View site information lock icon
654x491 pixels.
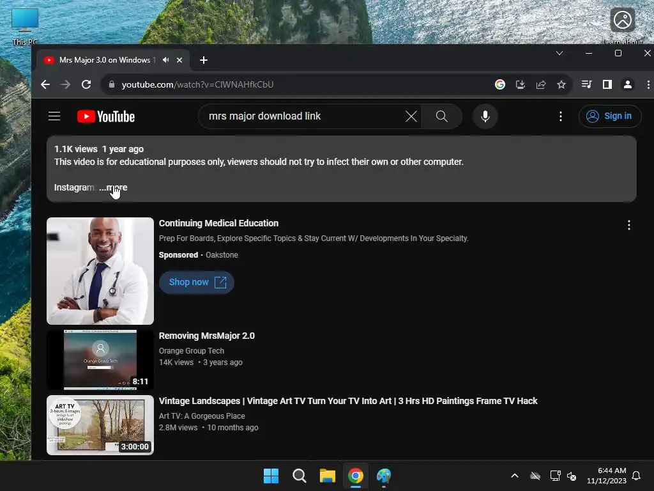111,85
